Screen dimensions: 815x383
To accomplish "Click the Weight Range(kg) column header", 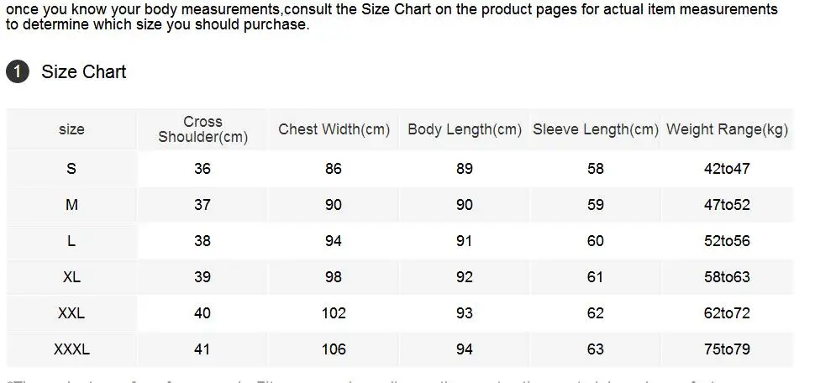I will 727,129.
